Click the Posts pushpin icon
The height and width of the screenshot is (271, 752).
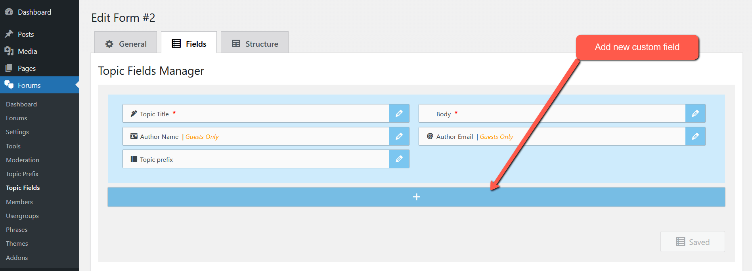tap(9, 34)
